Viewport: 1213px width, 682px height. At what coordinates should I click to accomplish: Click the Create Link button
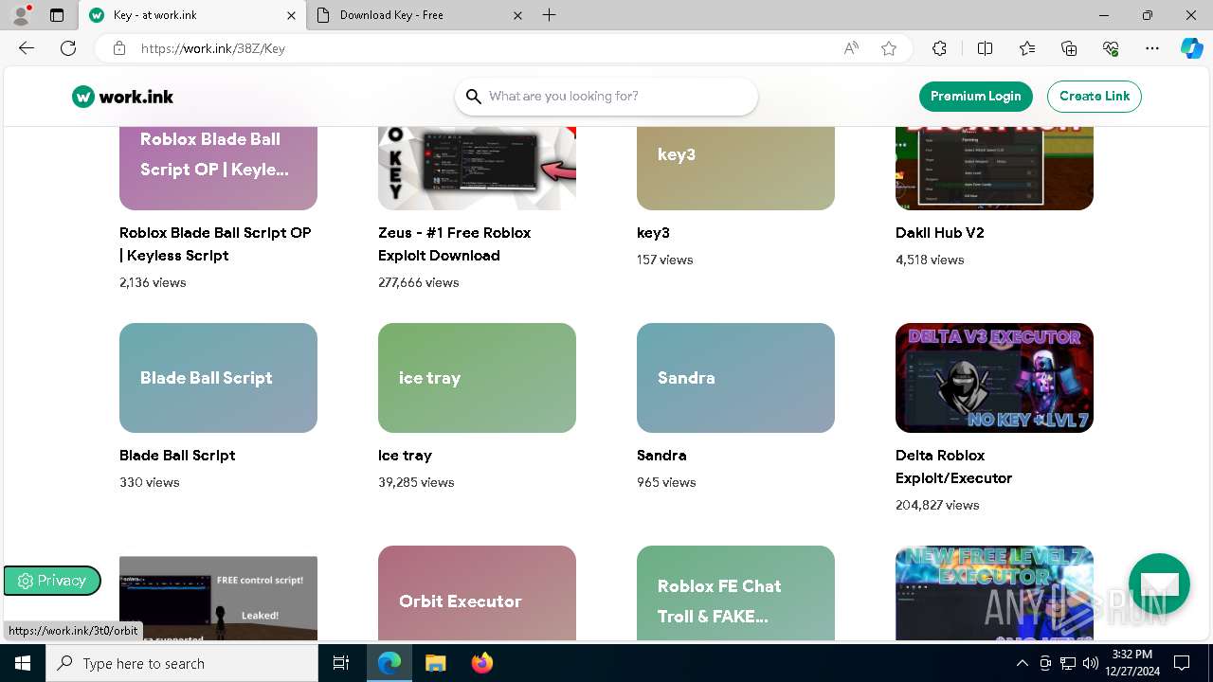click(x=1095, y=97)
